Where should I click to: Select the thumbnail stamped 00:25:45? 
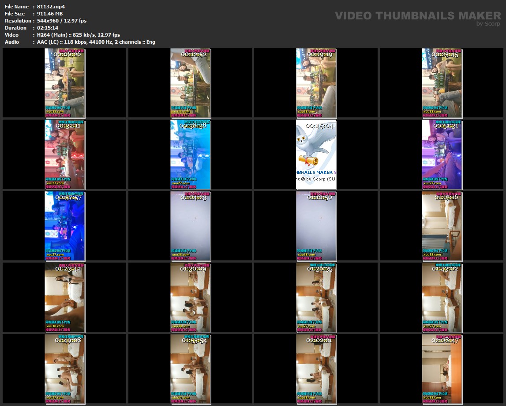[442, 83]
